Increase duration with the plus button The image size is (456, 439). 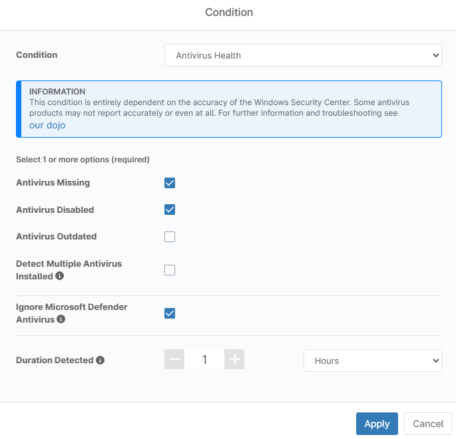pos(234,360)
